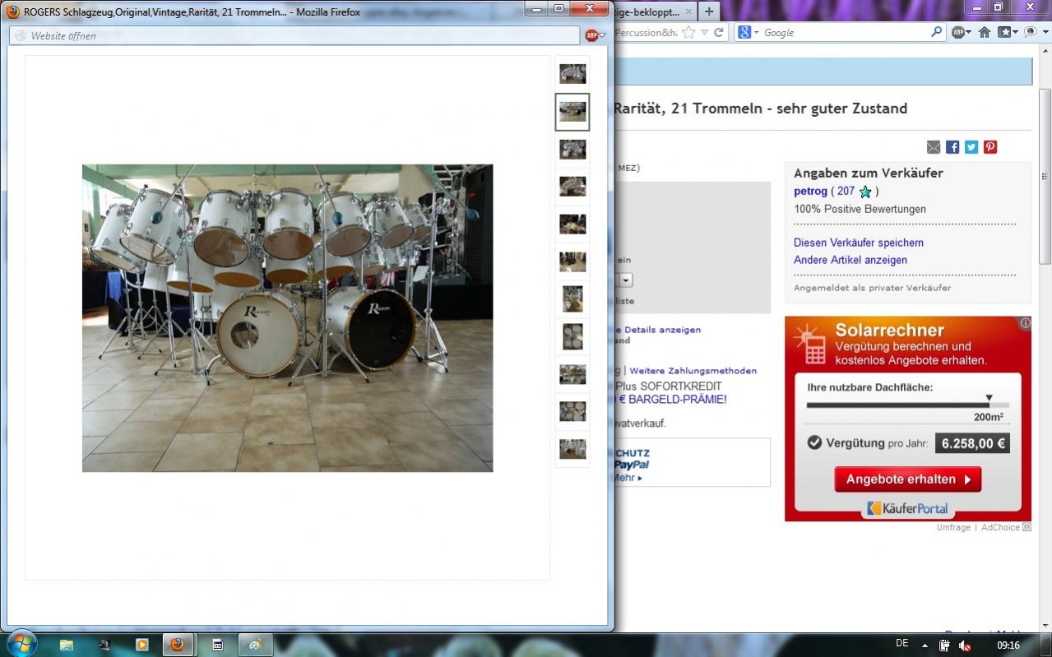Go to the Firefox home page
Viewport: 1052px width, 657px height.
[984, 33]
